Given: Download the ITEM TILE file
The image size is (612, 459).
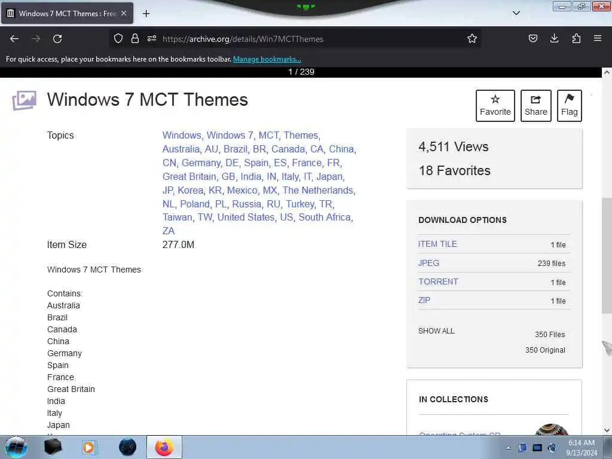Looking at the screenshot, I should point(437,244).
